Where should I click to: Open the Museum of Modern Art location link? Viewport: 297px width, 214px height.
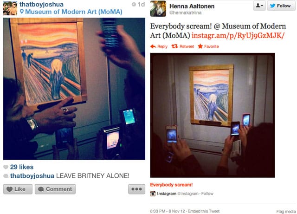click(x=74, y=12)
